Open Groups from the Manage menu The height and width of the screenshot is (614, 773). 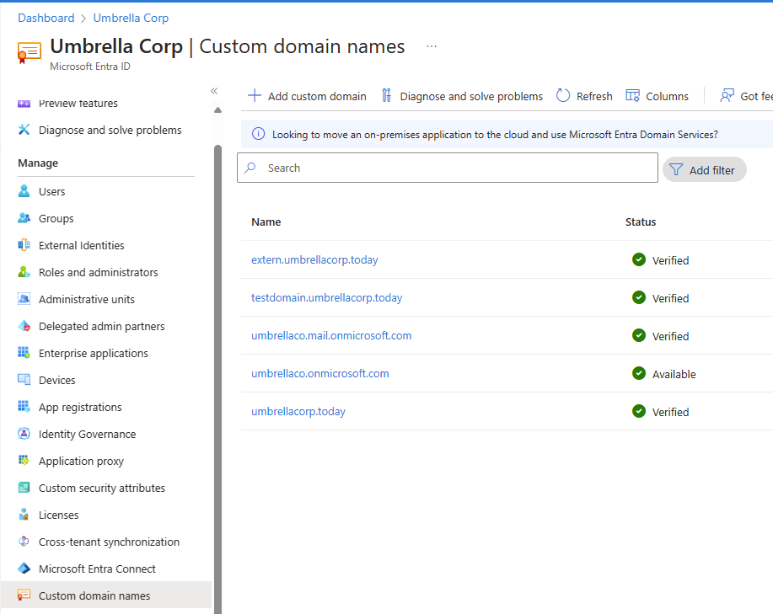click(x=56, y=218)
